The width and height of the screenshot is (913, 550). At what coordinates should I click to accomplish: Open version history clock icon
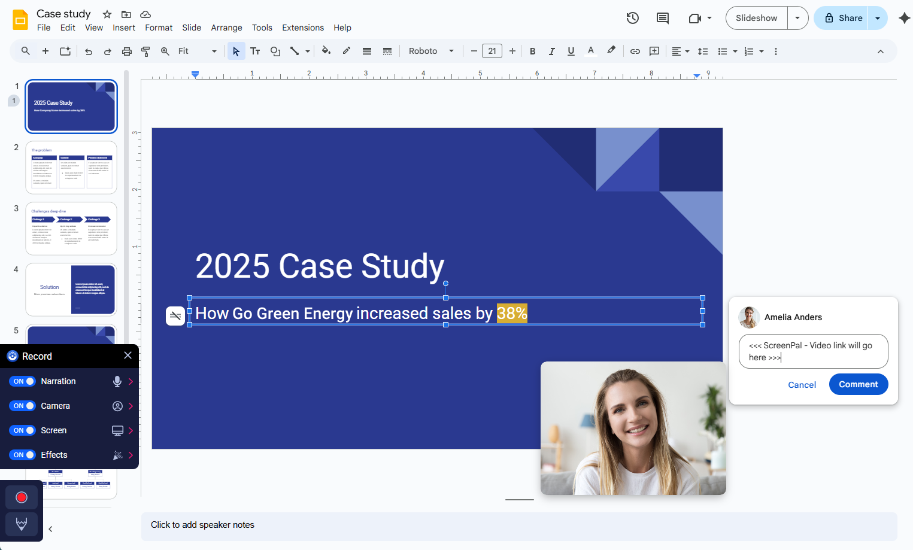point(633,18)
